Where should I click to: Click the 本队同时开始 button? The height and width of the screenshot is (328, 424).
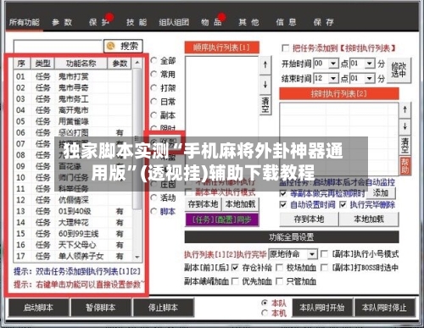[322, 307]
